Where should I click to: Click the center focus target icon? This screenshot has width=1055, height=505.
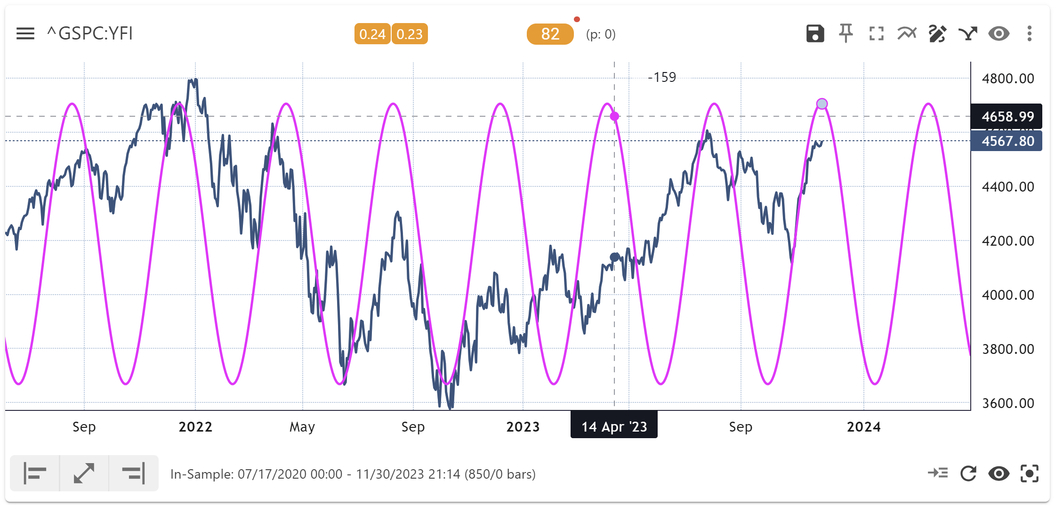(x=1030, y=473)
